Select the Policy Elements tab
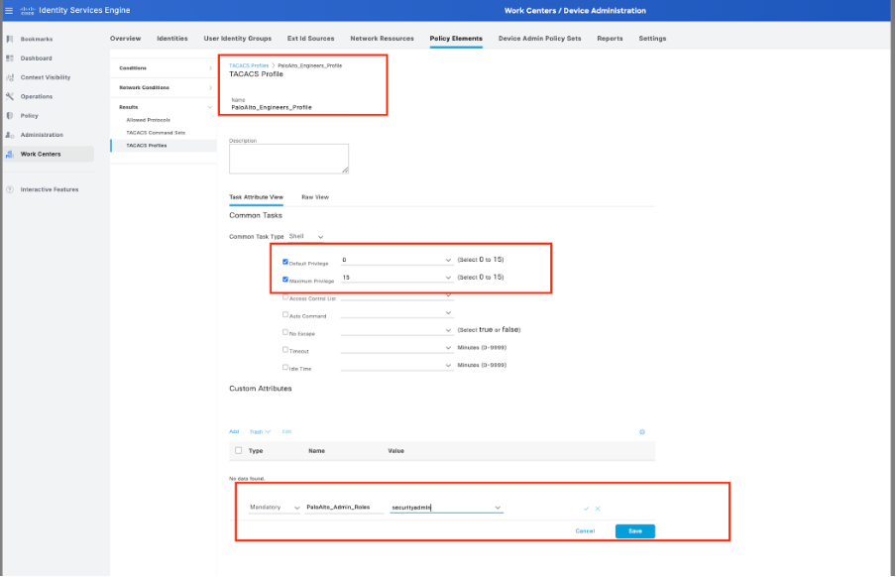The width and height of the screenshot is (896, 577). pyautogui.click(x=456, y=39)
